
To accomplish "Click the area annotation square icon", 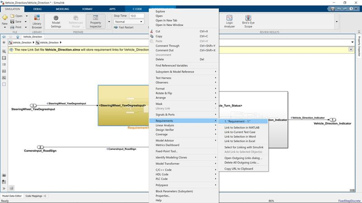I will [x=4, y=84].
